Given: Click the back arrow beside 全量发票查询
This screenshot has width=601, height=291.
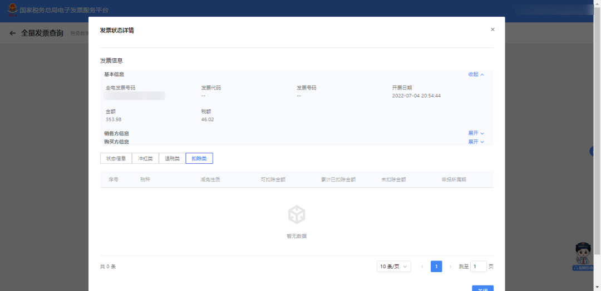Looking at the screenshot, I should [13, 33].
